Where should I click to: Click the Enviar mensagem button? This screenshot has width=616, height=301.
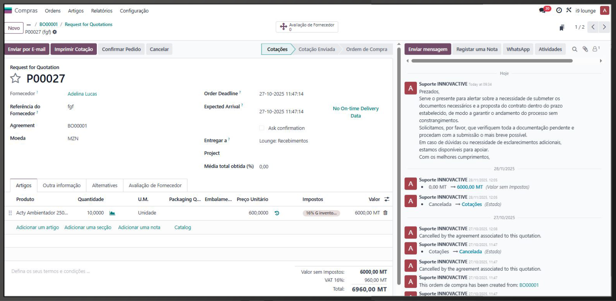[x=428, y=49]
